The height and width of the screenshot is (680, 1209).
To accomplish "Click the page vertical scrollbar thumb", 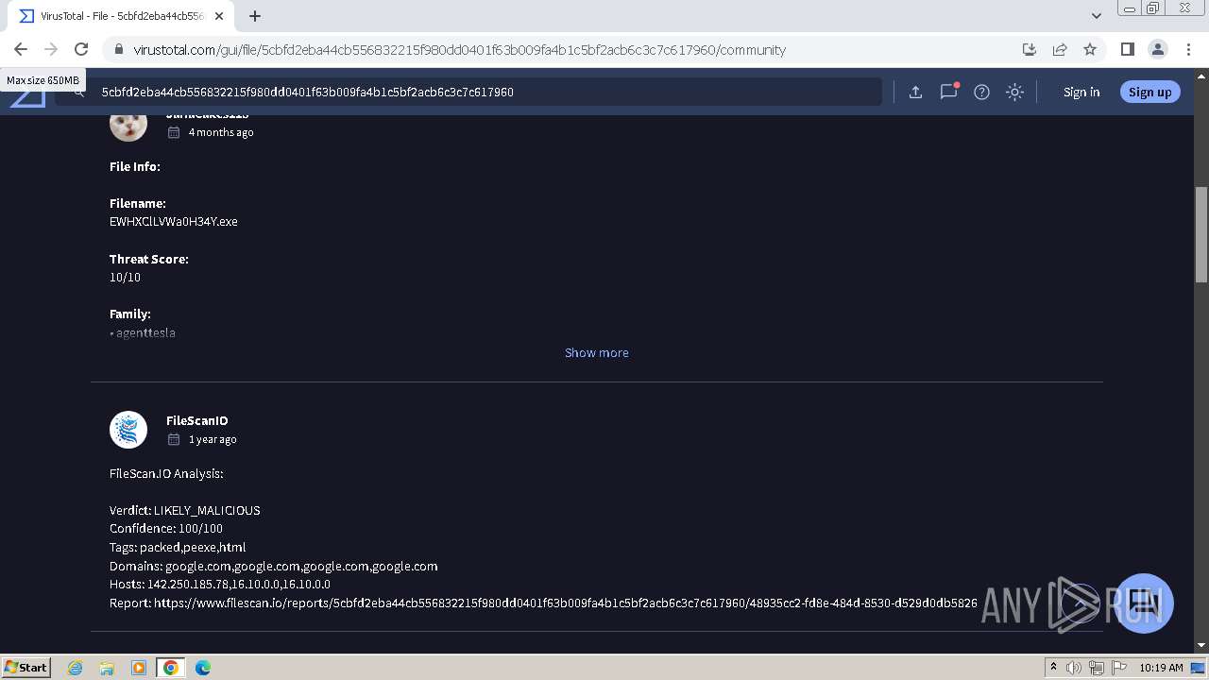I will (1200, 234).
